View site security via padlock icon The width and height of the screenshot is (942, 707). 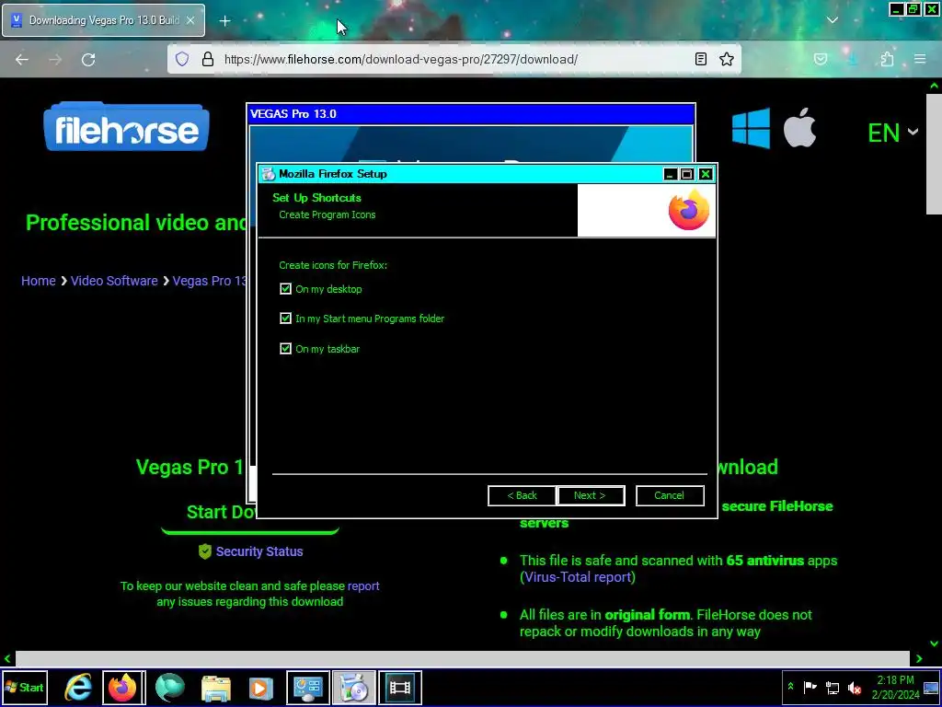click(208, 59)
